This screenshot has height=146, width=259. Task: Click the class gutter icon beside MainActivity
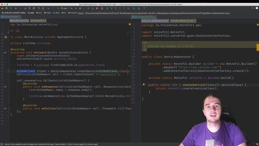tap(6, 37)
